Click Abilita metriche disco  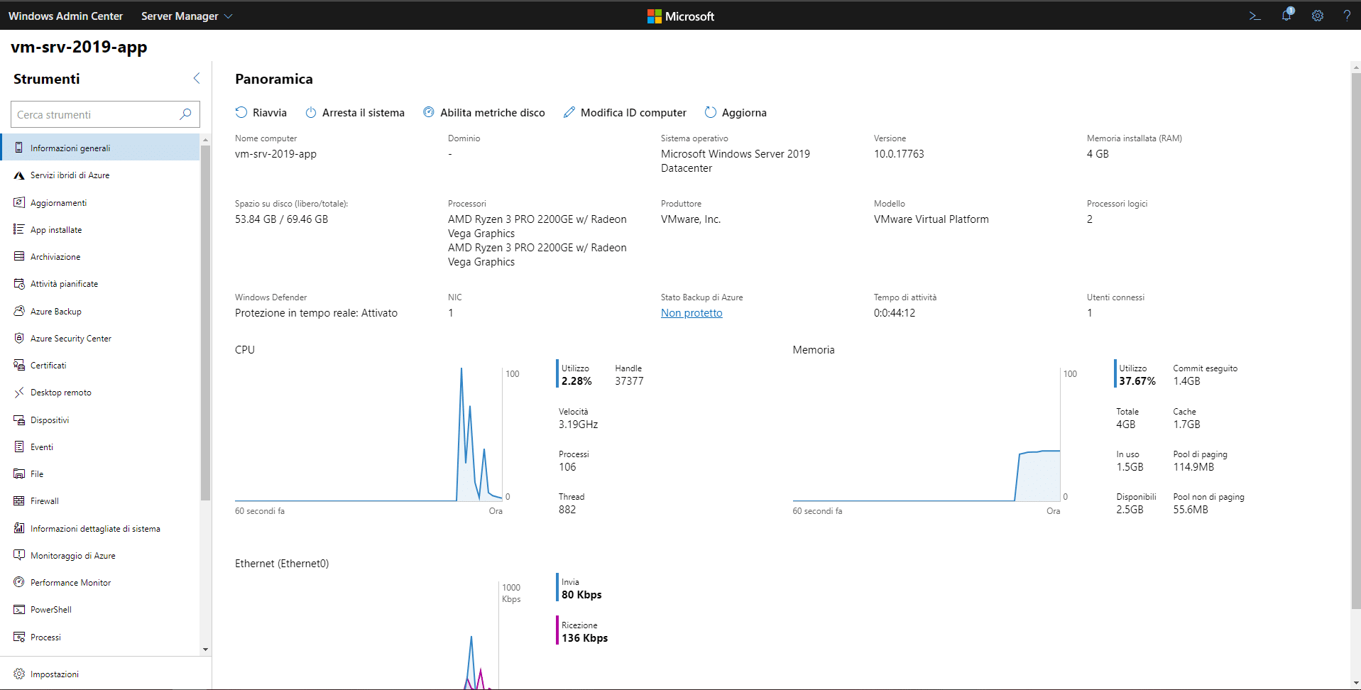[x=484, y=112]
